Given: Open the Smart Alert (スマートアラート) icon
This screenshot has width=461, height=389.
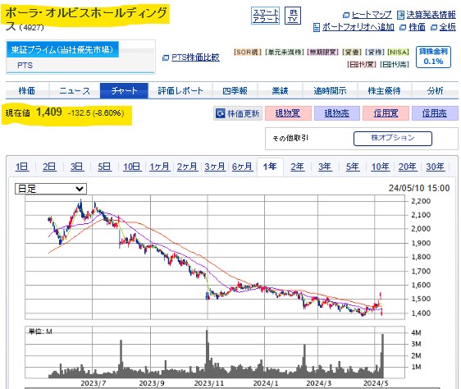Looking at the screenshot, I should click(266, 16).
